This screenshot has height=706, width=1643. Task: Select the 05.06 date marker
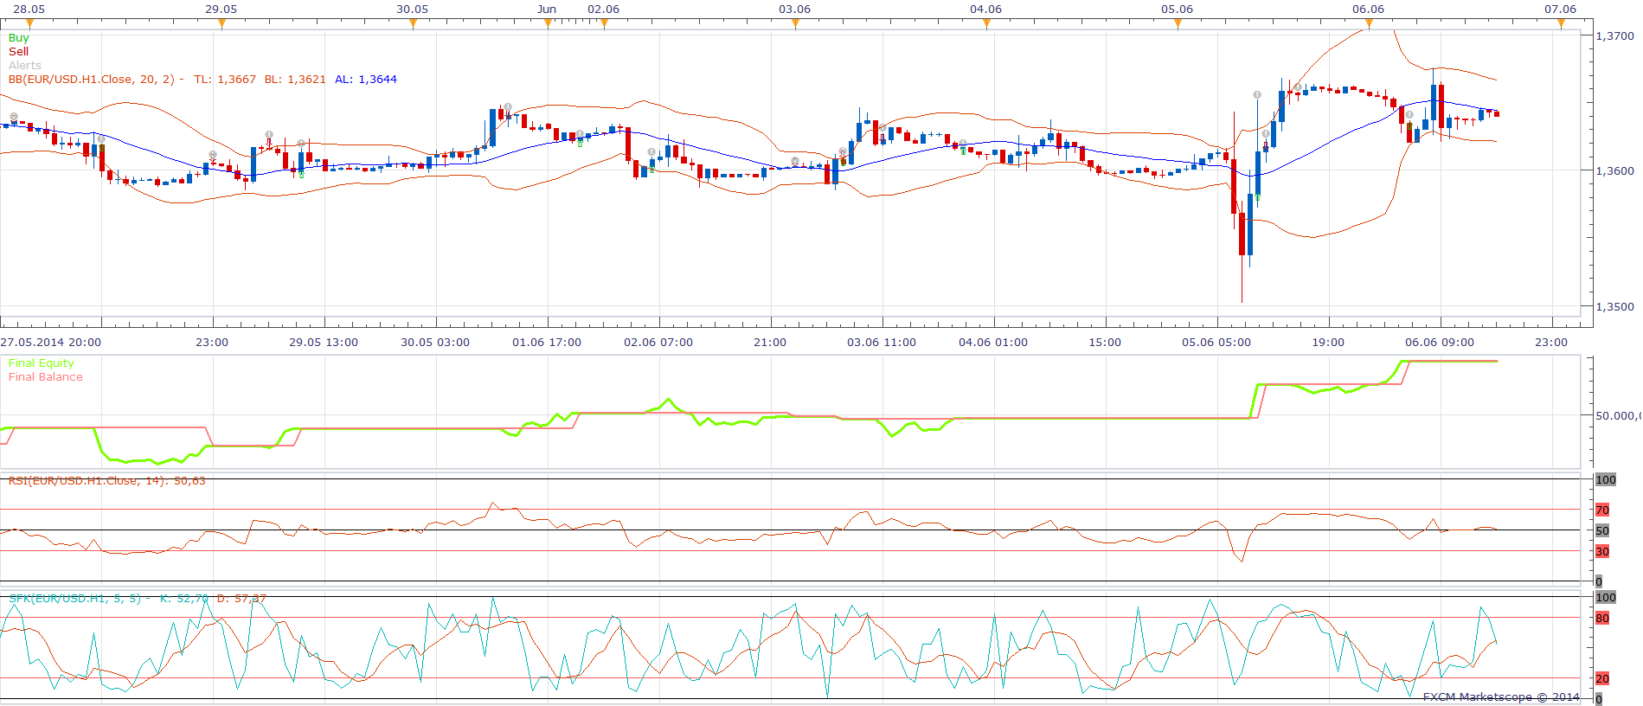[1178, 24]
